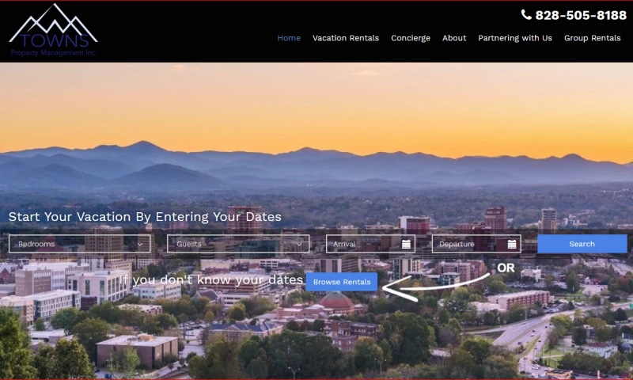Select the About menu item
This screenshot has height=380, width=633.
pos(454,38)
